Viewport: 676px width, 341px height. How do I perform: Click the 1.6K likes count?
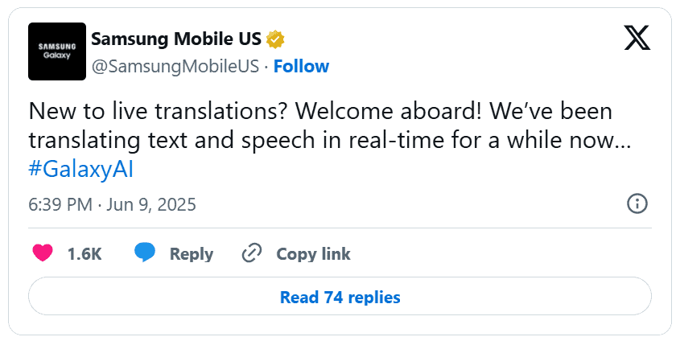pos(84,254)
